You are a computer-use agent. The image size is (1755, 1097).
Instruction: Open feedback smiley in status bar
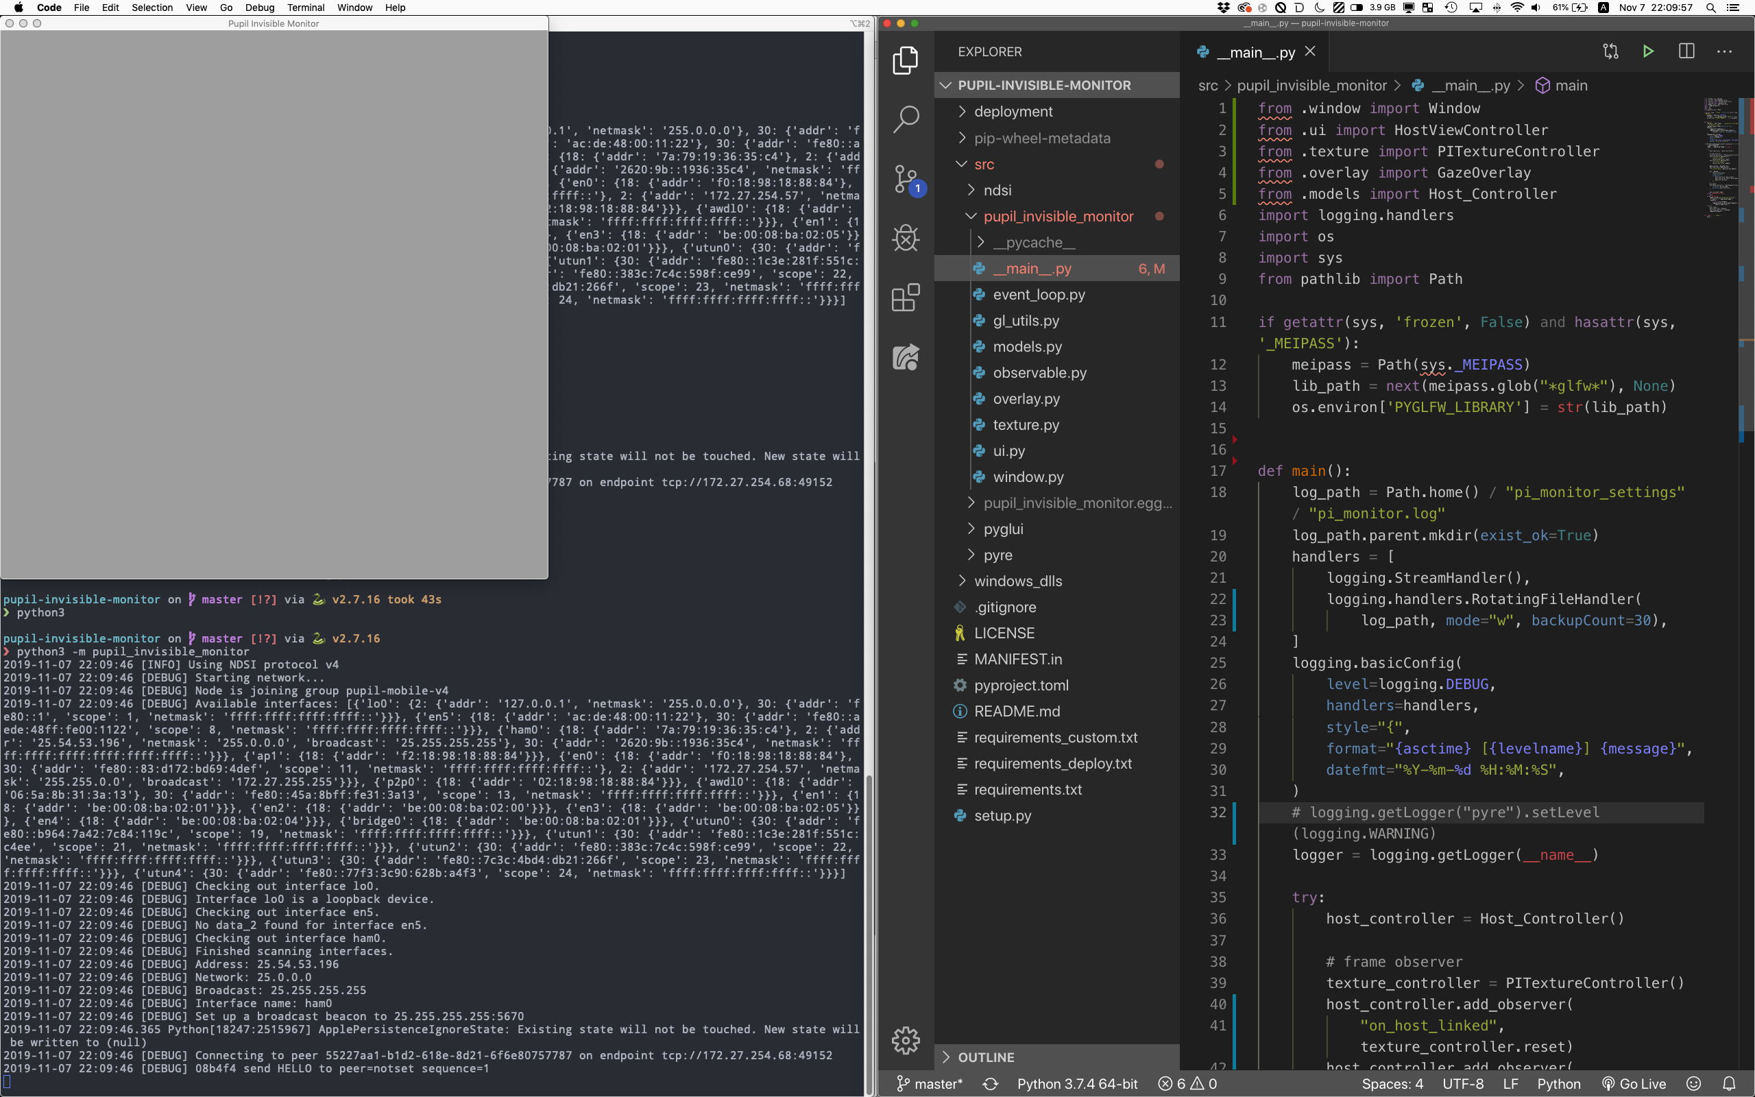1693,1084
